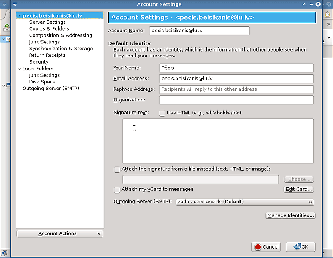The image size is (333, 258).
Task: Close the Account Settings dialog
Action: tap(318, 4)
